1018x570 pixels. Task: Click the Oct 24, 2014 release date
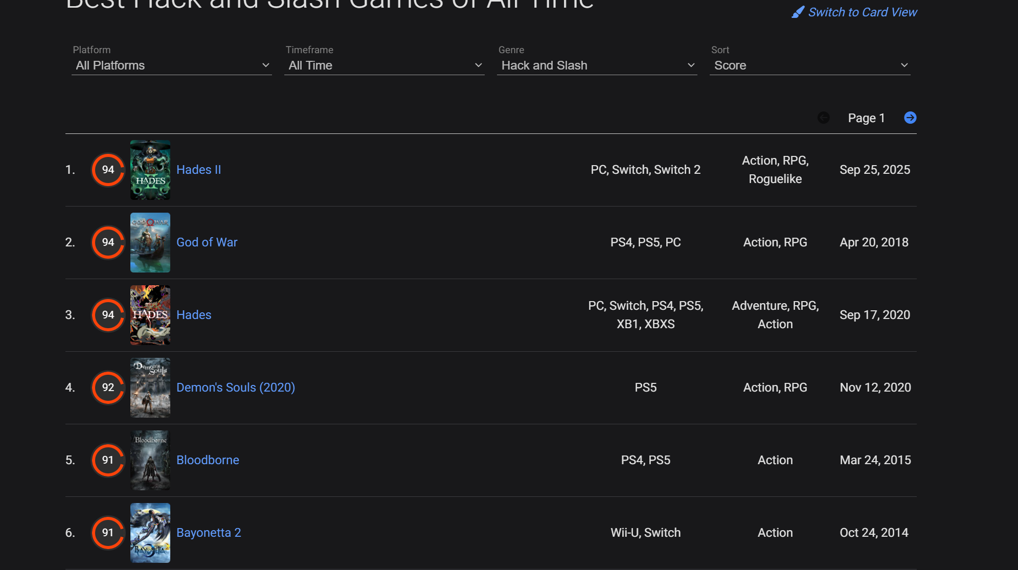874,533
